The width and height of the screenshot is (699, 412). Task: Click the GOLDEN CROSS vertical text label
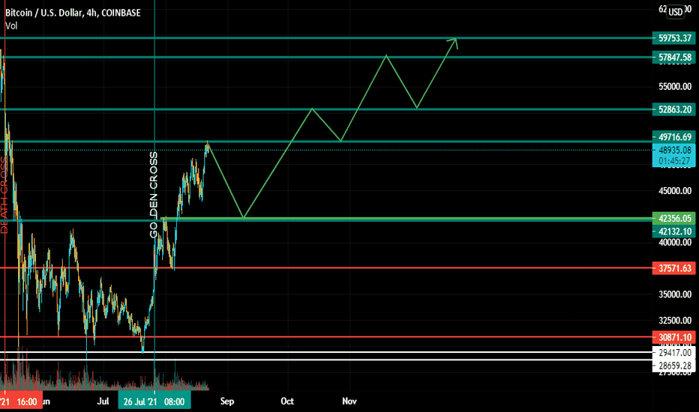(153, 195)
